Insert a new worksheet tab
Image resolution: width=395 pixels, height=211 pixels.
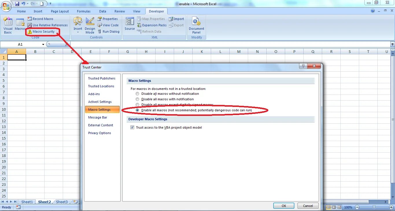point(75,202)
